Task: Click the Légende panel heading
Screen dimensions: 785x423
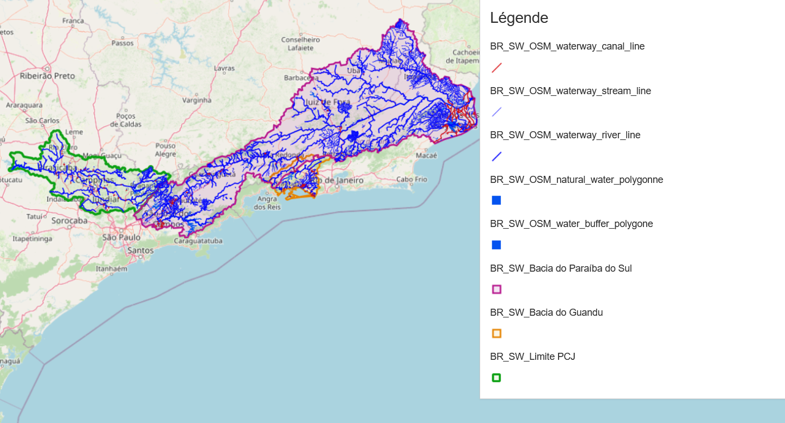Action: coord(519,18)
